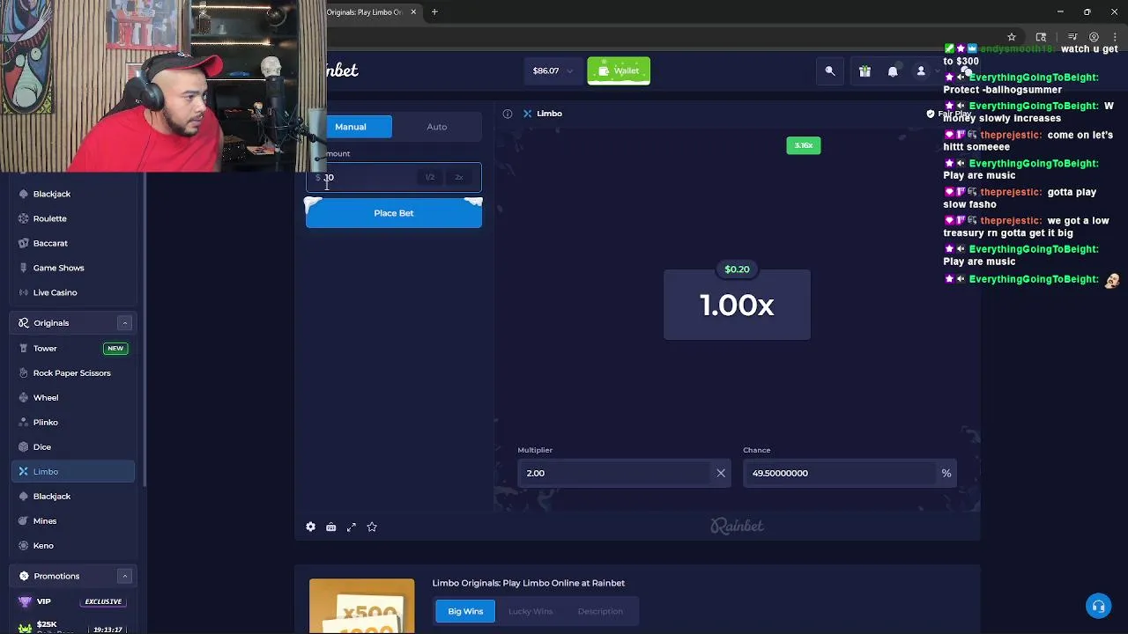Open game info icon beside Limbo
Image resolution: width=1128 pixels, height=634 pixels.
508,114
